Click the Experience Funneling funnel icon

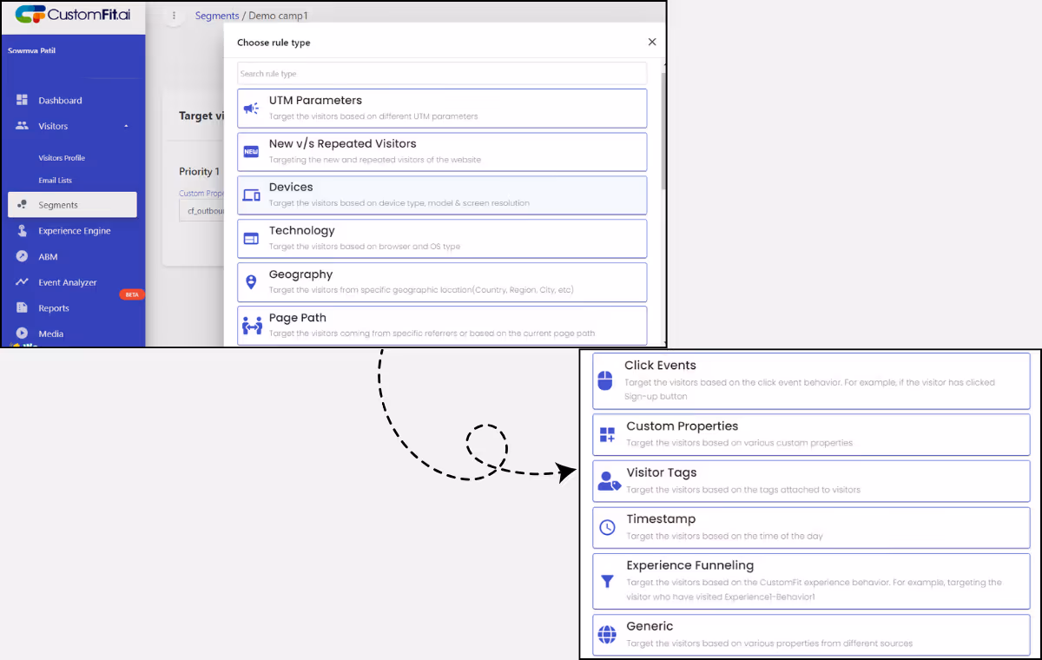[x=608, y=580]
